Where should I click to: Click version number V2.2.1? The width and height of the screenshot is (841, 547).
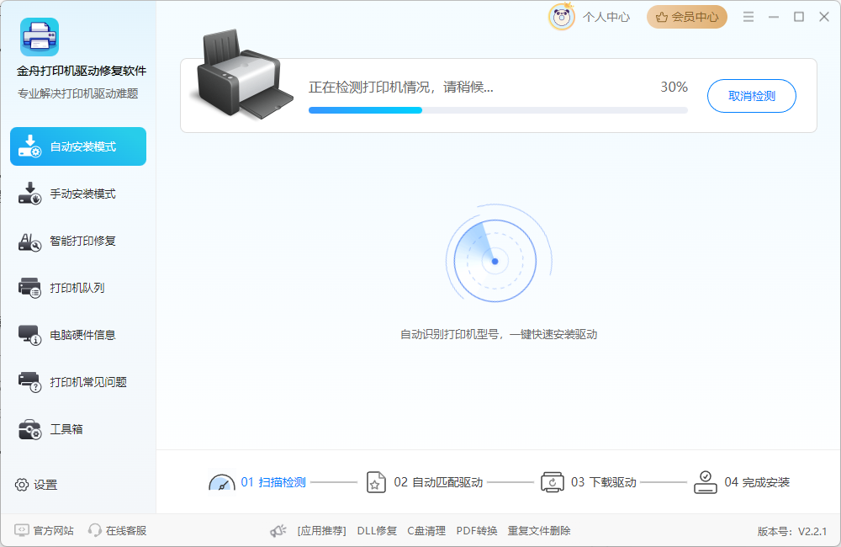pos(812,532)
